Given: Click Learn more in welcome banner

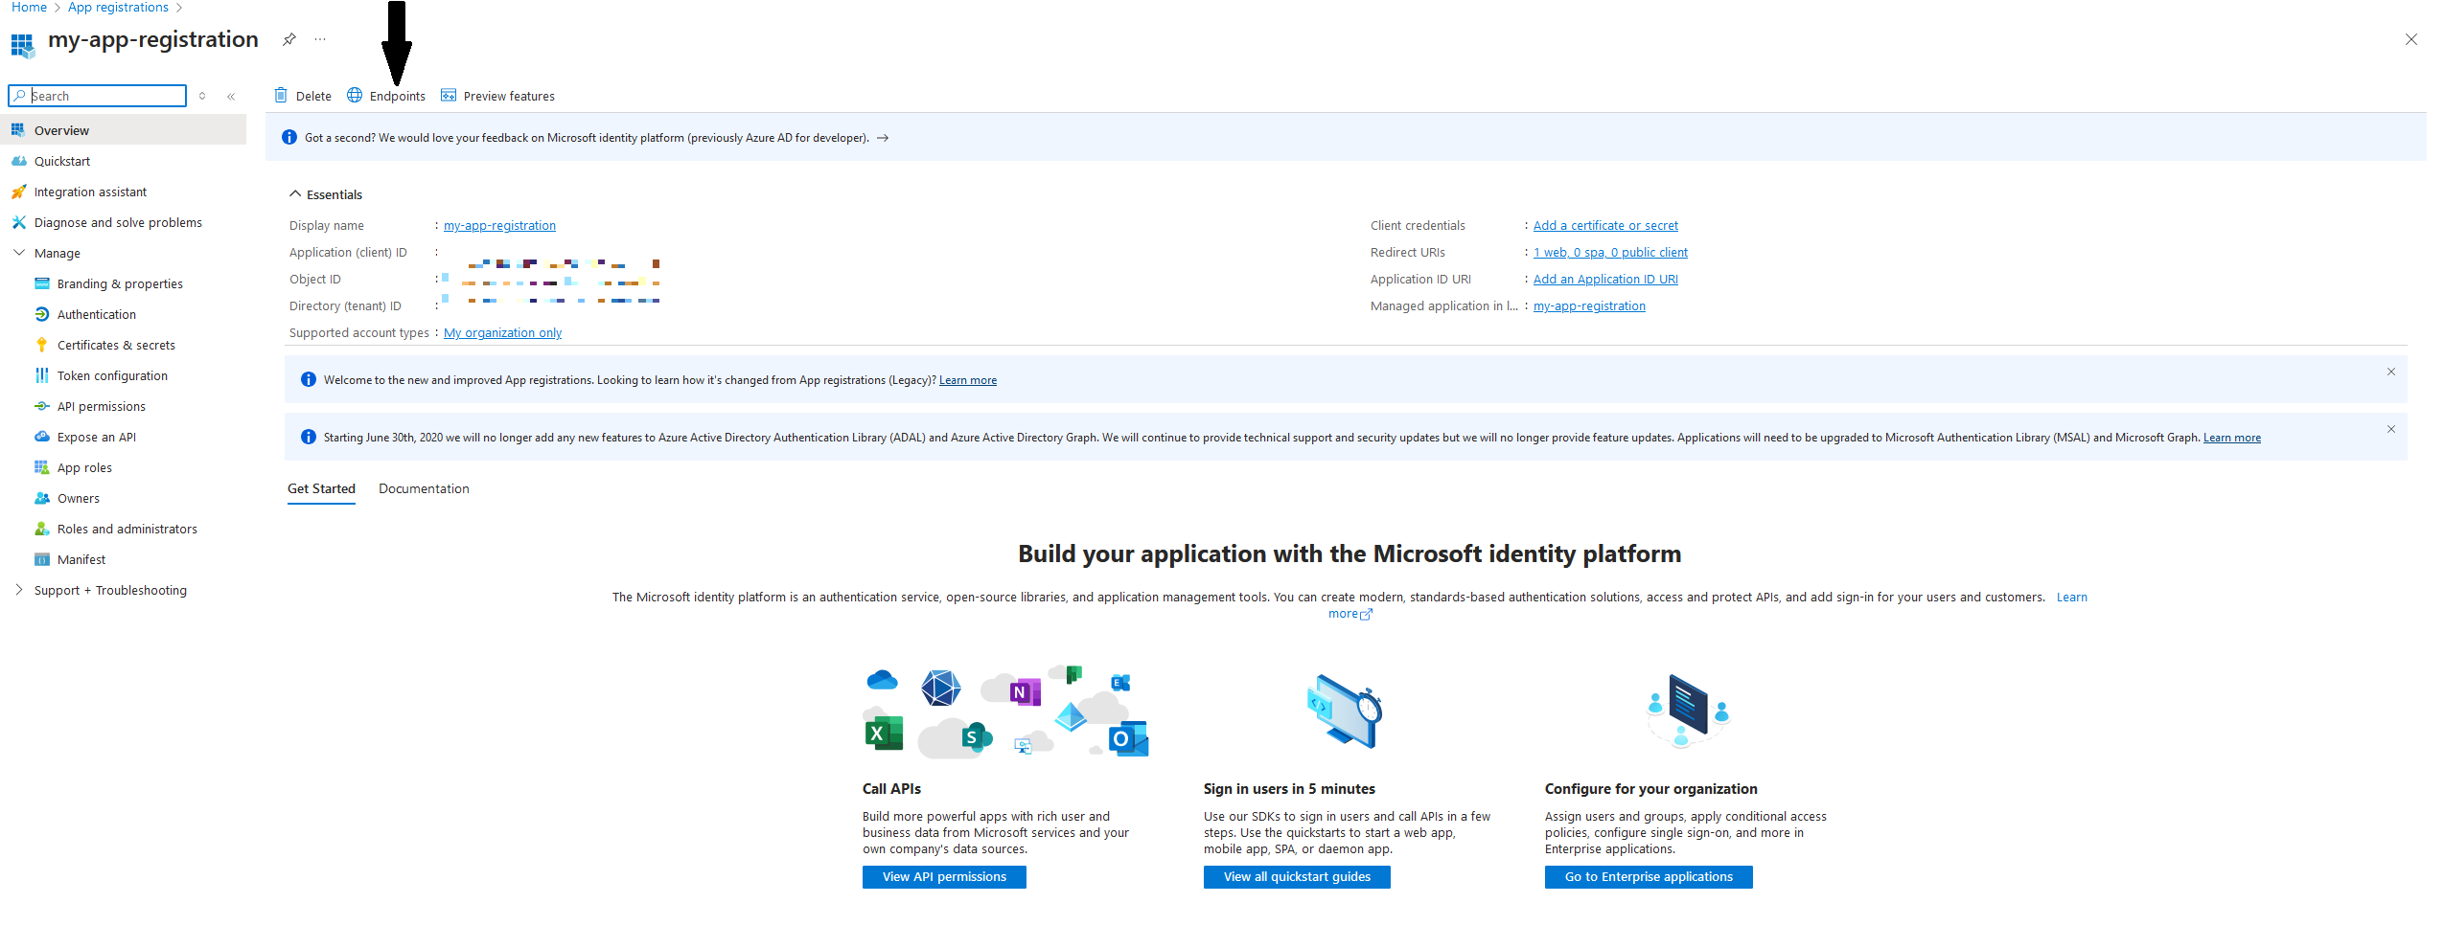Looking at the screenshot, I should click(x=968, y=380).
